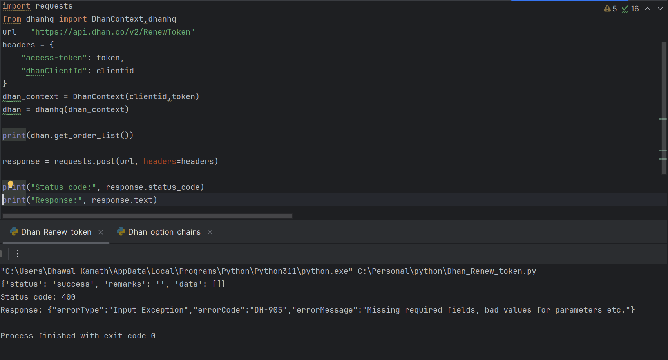
Task: Click the editor's horizontal scrollbar thumb
Action: coord(147,216)
